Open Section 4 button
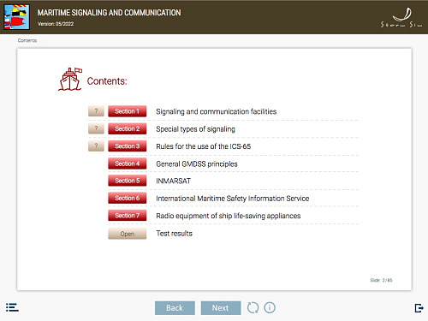 coord(128,163)
